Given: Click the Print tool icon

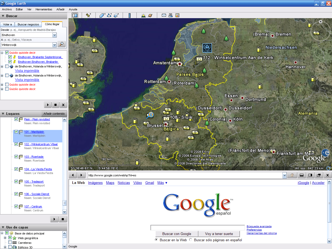Looking at the screenshot, I should pos(170,15).
